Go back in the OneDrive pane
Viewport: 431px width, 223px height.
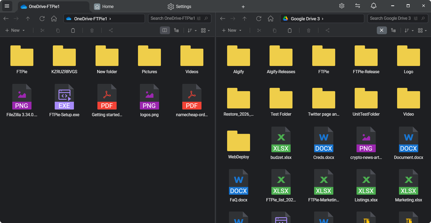pyautogui.click(x=6, y=18)
